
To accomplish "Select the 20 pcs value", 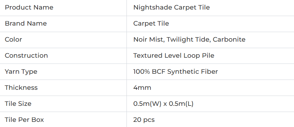I will pos(144,120).
